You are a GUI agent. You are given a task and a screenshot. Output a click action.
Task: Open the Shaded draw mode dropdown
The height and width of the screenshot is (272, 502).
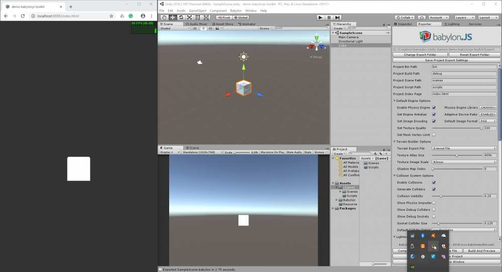(x=175, y=29)
